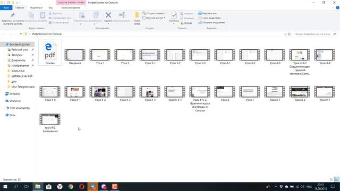340x191 pixels.
Task: Open Properties via the checkmark icon
Action: coord(174,15)
